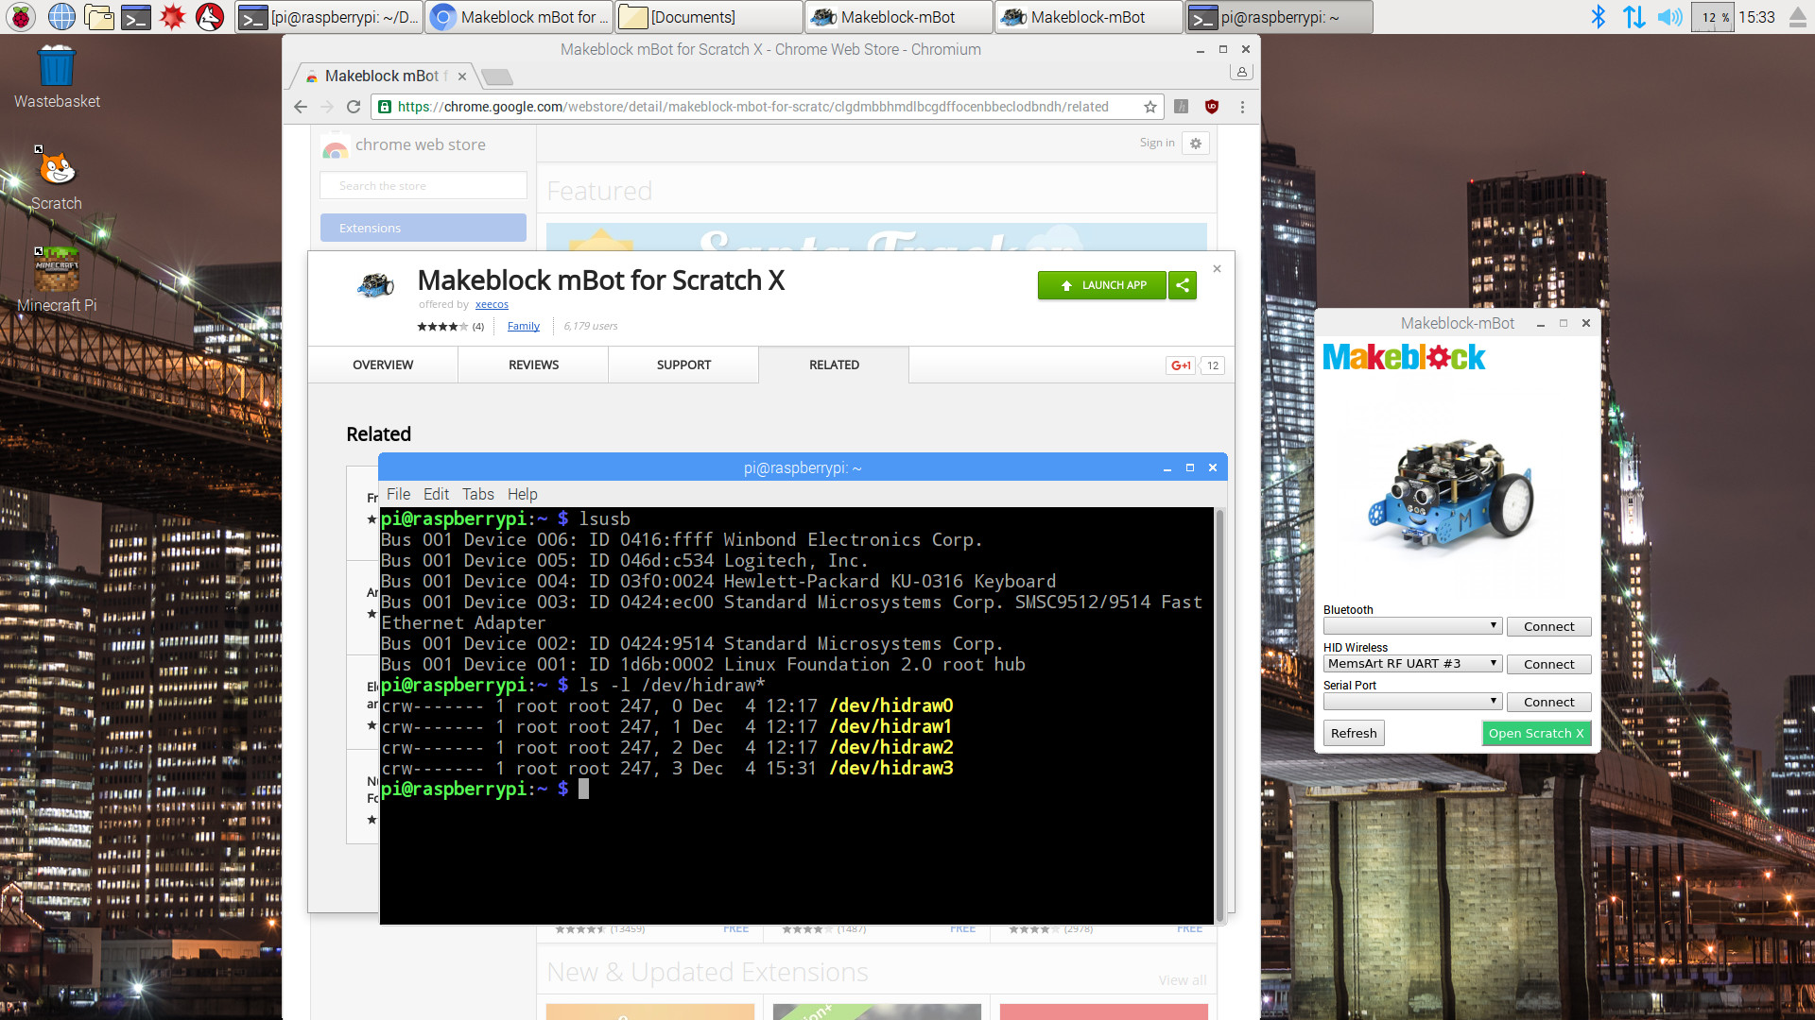Open the Family category link

(x=524, y=326)
